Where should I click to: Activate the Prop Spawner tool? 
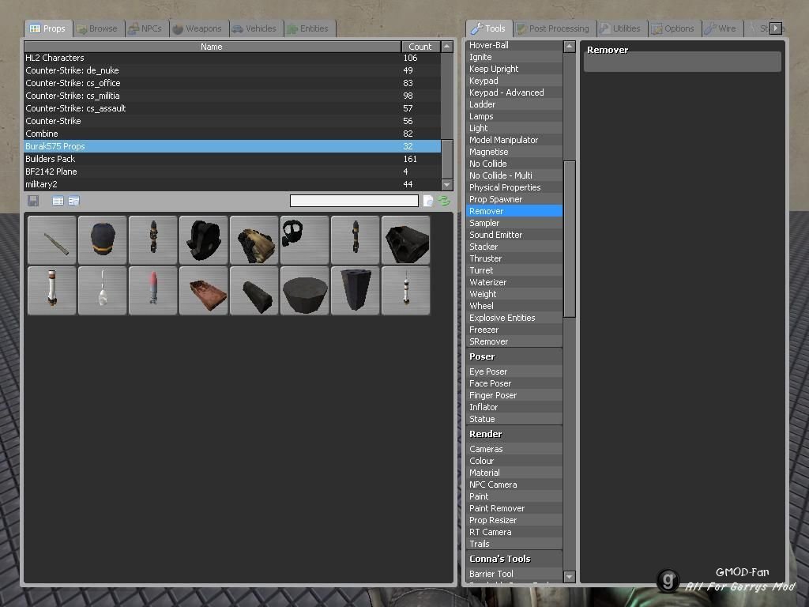pos(514,199)
